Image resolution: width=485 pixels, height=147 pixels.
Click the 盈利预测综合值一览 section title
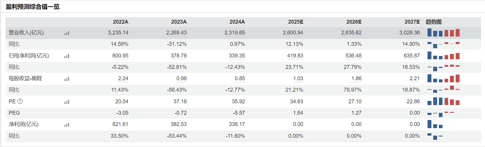(33, 7)
